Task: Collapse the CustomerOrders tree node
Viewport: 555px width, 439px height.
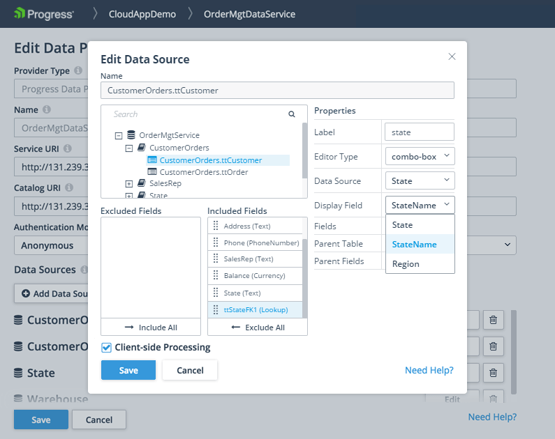Action: 129,148
